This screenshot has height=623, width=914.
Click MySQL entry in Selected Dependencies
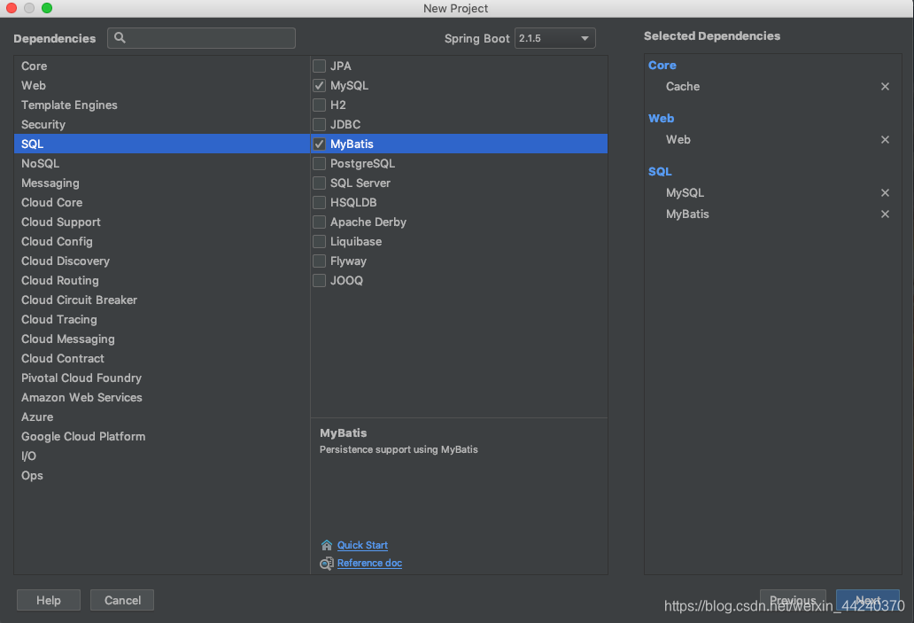[685, 192]
